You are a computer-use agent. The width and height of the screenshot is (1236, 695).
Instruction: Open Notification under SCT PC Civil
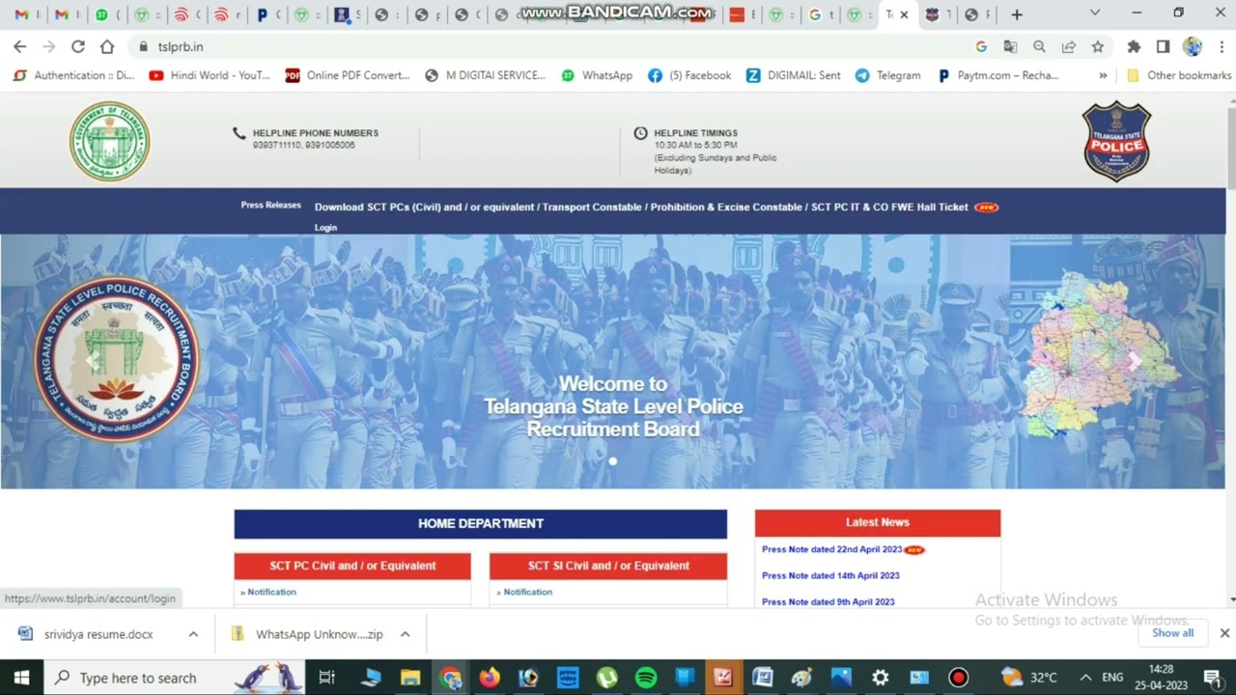pyautogui.click(x=271, y=592)
